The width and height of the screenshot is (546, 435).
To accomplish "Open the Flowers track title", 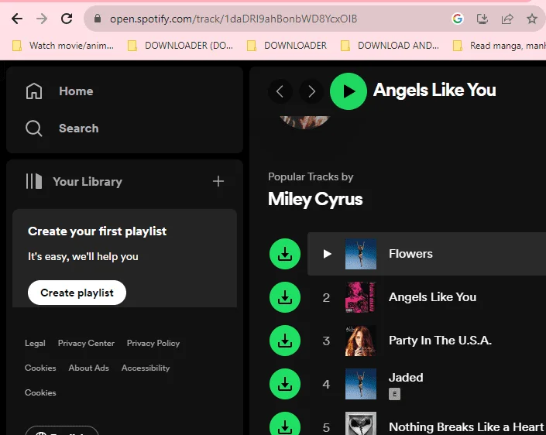I will (x=410, y=254).
